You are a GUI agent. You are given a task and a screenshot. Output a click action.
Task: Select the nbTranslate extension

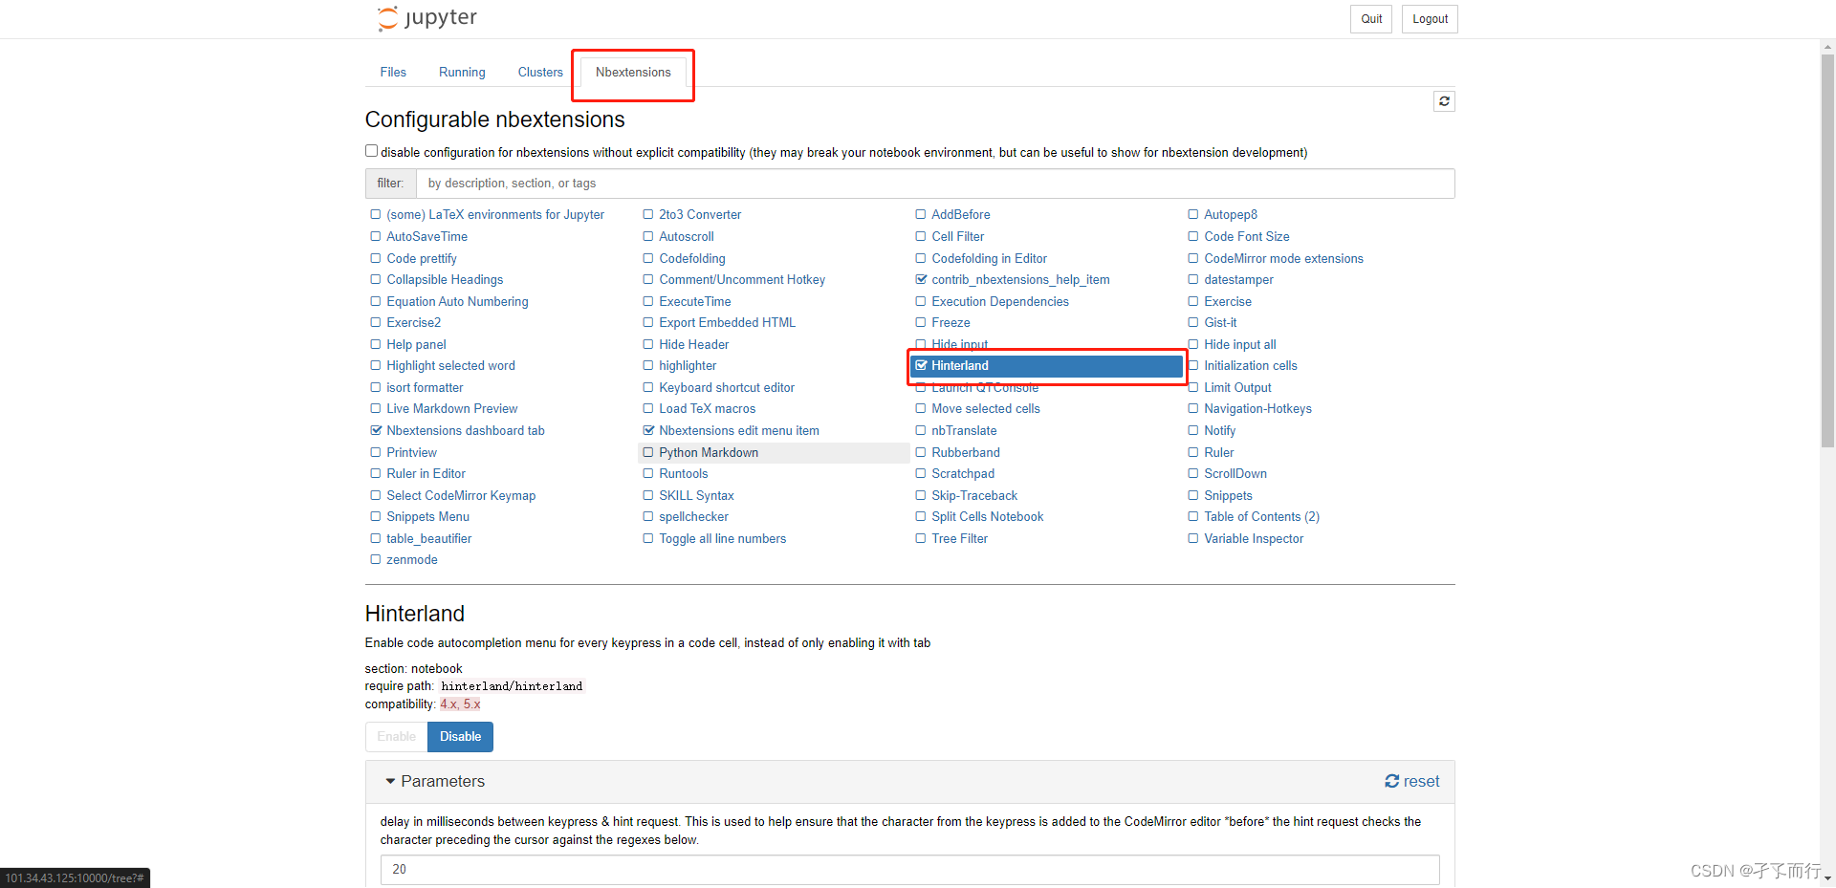963,431
